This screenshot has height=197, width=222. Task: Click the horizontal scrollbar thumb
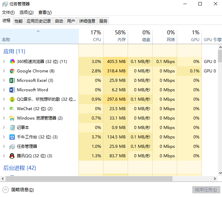[89, 179]
